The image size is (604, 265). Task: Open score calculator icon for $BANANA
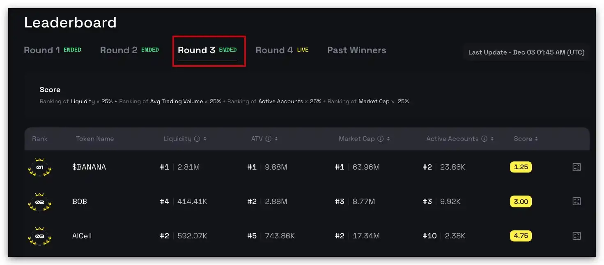pos(576,167)
